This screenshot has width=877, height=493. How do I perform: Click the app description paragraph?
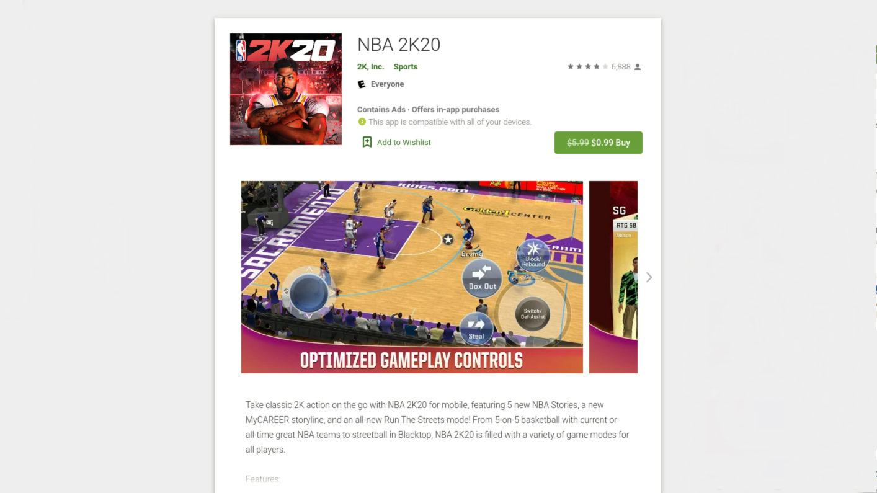point(437,427)
